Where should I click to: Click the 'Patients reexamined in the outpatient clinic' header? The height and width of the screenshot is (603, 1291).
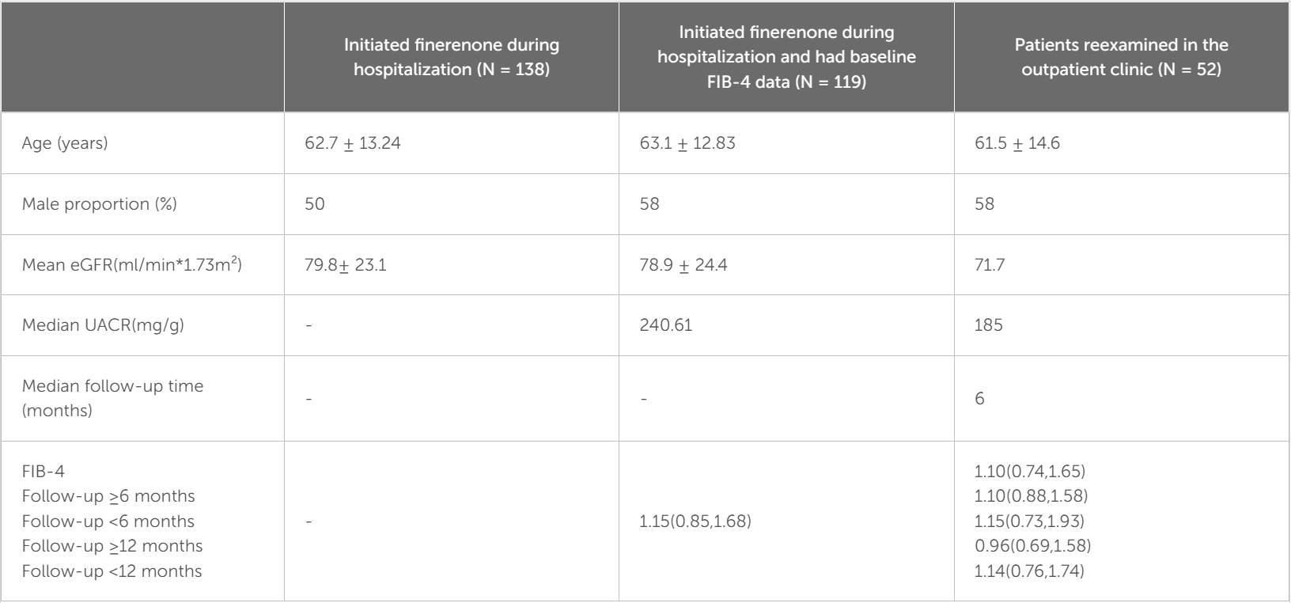tap(1121, 57)
